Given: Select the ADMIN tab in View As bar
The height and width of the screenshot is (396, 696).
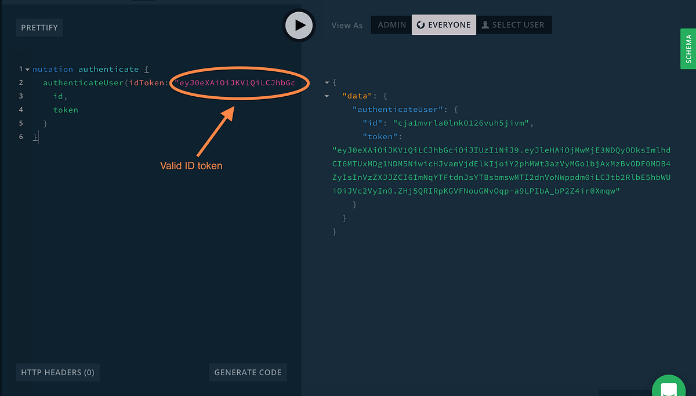Looking at the screenshot, I should click(x=391, y=24).
